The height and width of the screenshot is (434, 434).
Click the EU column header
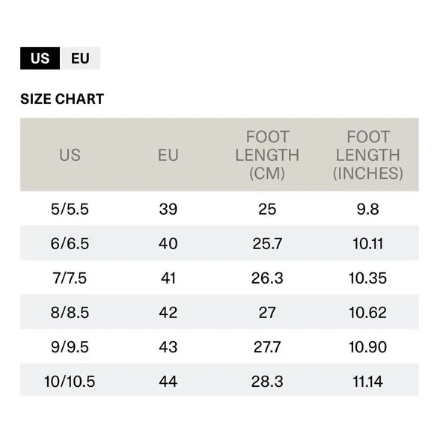point(168,155)
